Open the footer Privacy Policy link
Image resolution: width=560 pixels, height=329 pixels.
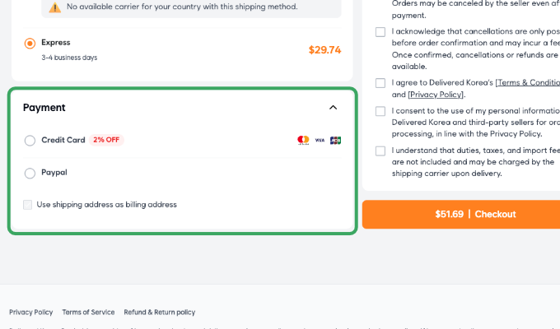pos(31,312)
